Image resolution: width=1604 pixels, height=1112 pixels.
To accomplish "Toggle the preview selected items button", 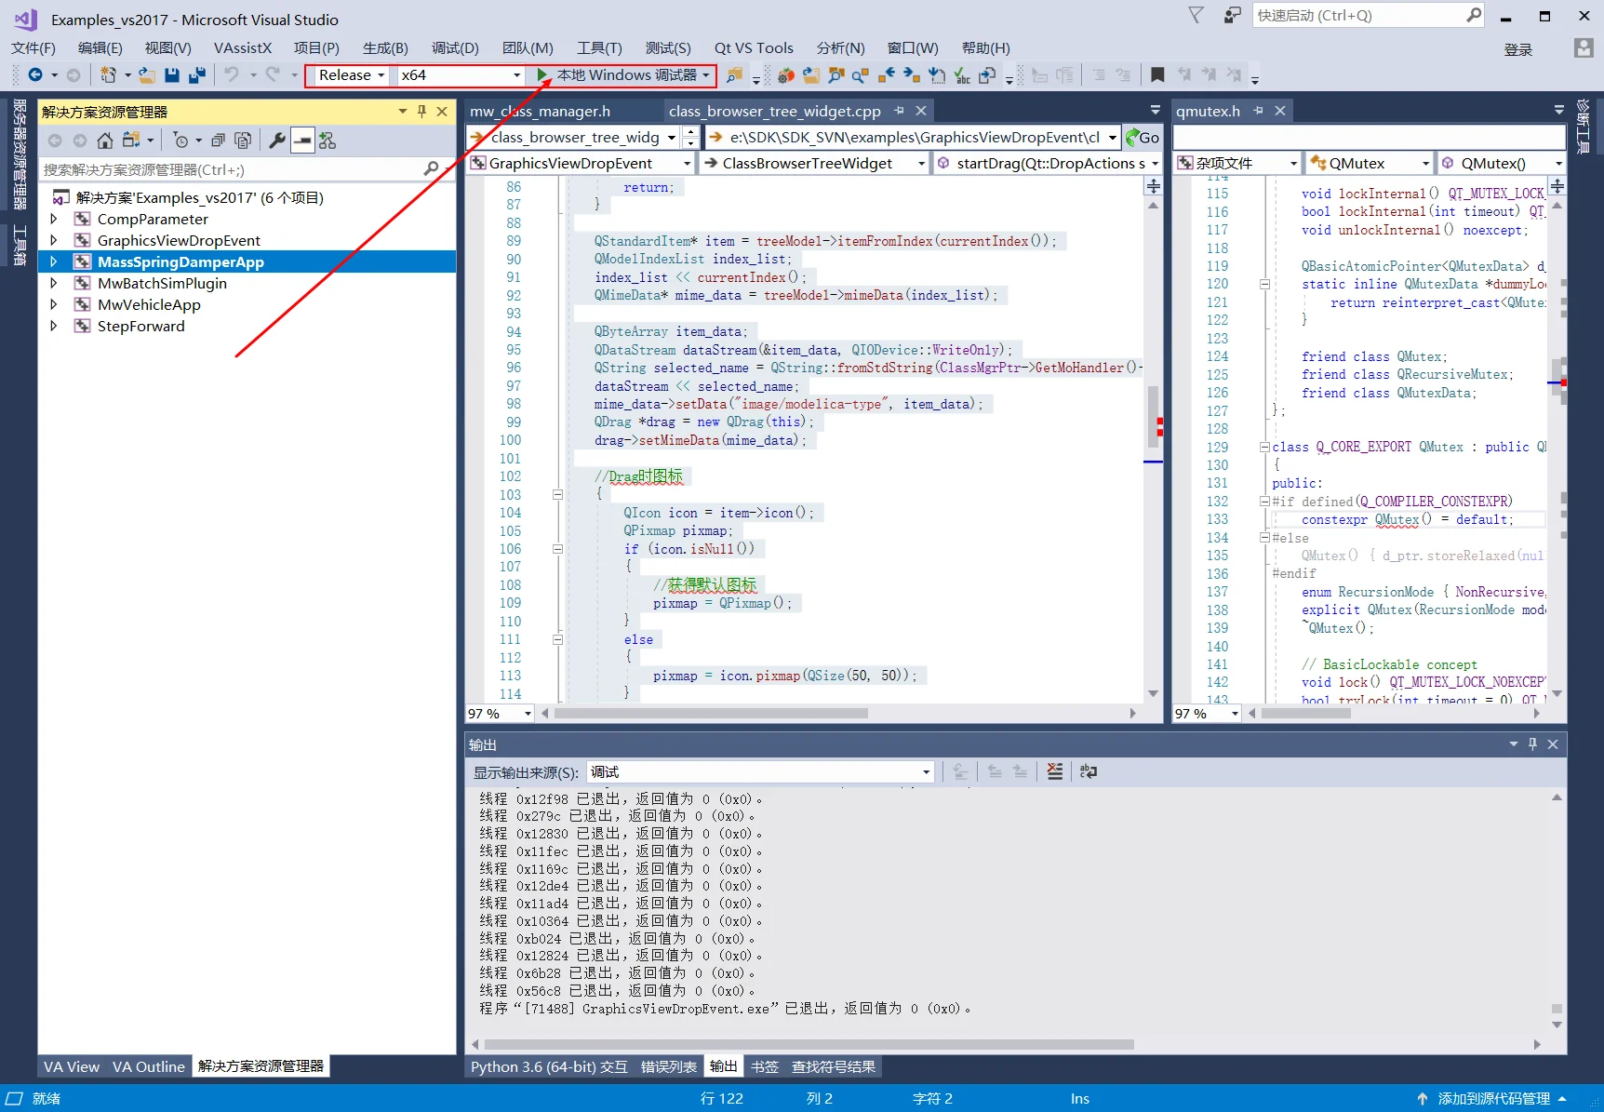I will [302, 141].
